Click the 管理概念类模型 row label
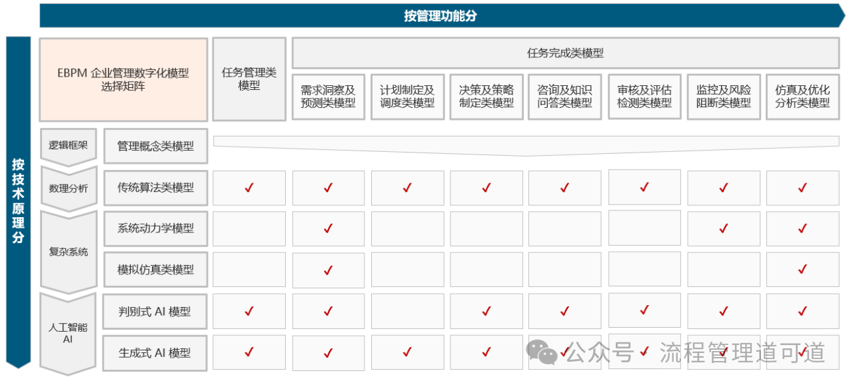Viewport: 853px width, 387px height. pyautogui.click(x=155, y=146)
